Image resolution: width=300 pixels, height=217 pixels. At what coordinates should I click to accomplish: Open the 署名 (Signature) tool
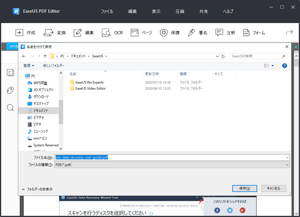click(x=197, y=33)
